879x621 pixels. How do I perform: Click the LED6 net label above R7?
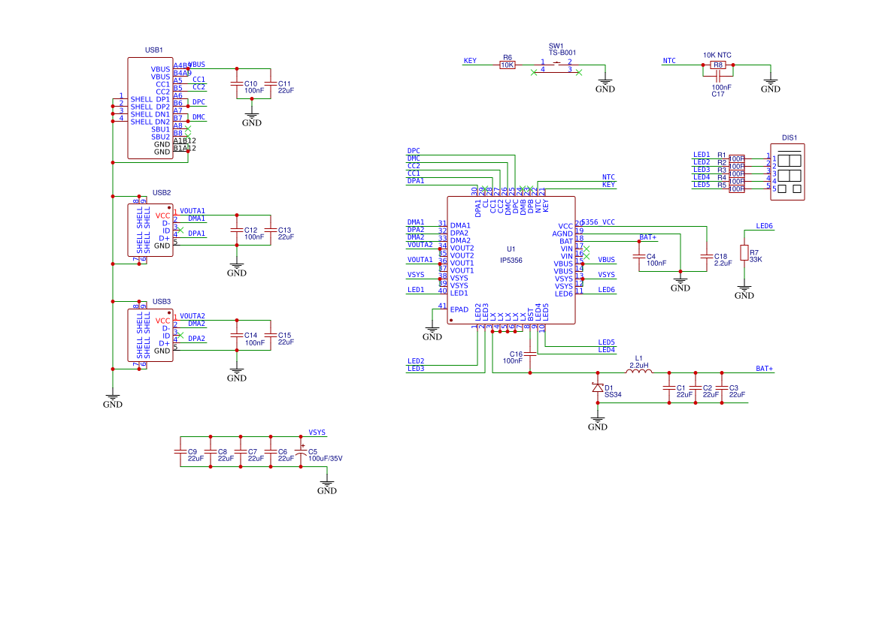click(764, 226)
